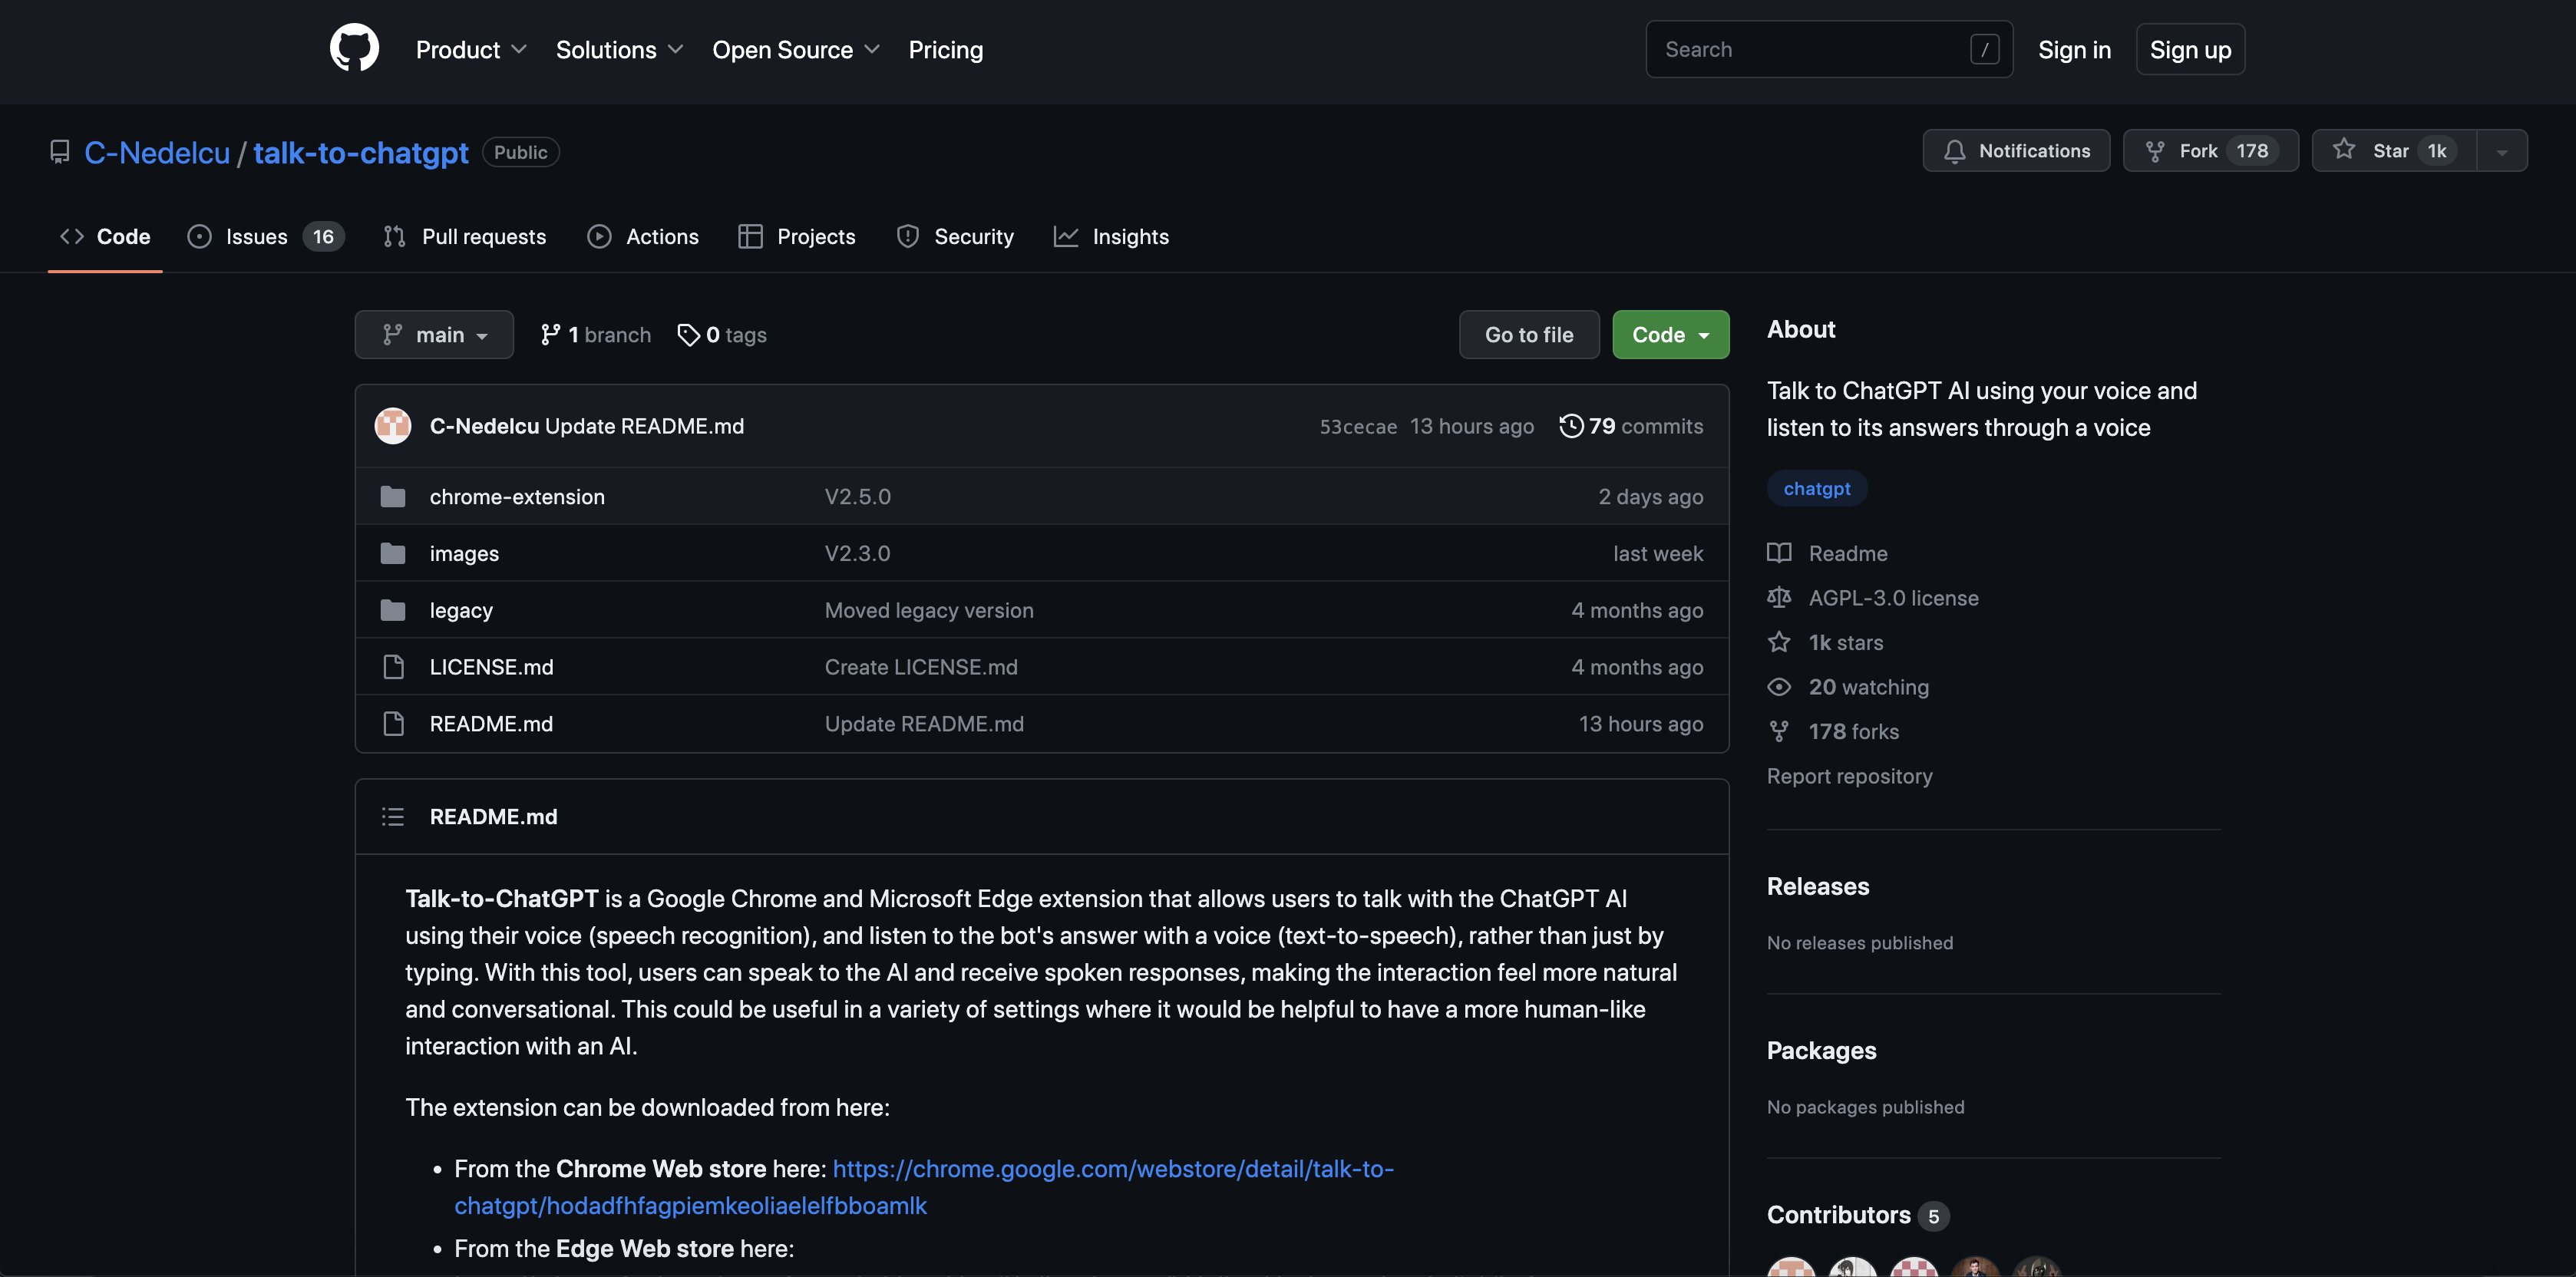This screenshot has height=1277, width=2576.
Task: Open the green Code dropdown button
Action: [x=1670, y=335]
